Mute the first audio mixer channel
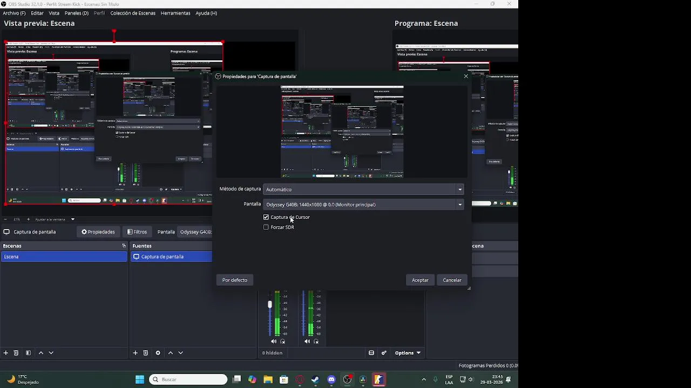 point(274,341)
